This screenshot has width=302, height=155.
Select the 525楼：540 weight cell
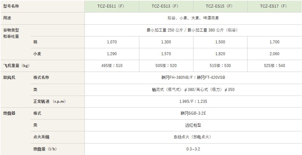point(274,66)
